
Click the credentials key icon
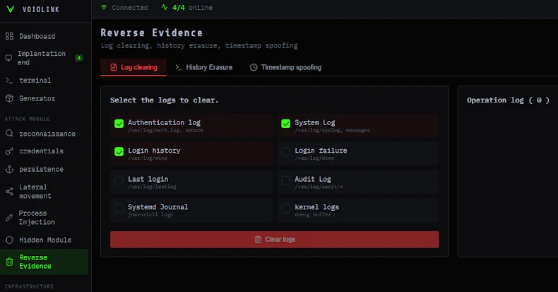(x=9, y=151)
